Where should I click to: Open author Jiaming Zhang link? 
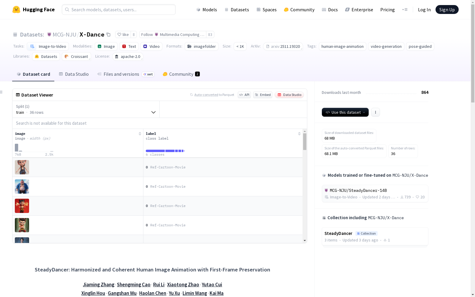pos(99,285)
